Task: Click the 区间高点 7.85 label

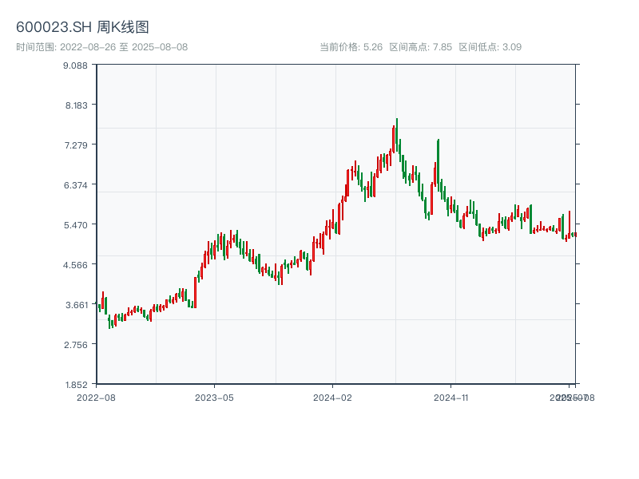Action: [420, 47]
